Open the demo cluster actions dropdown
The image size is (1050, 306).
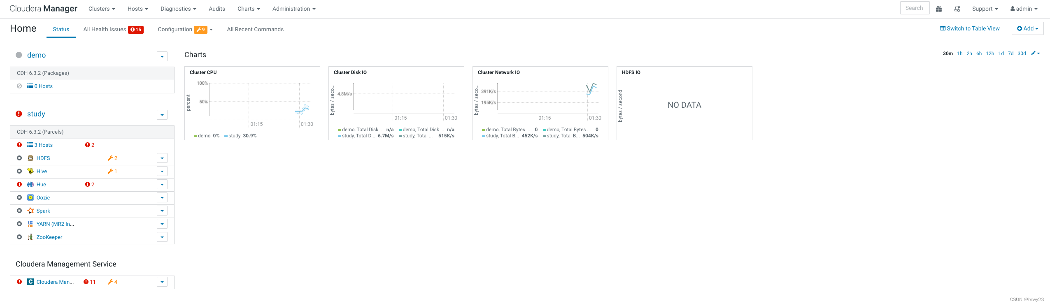click(162, 56)
